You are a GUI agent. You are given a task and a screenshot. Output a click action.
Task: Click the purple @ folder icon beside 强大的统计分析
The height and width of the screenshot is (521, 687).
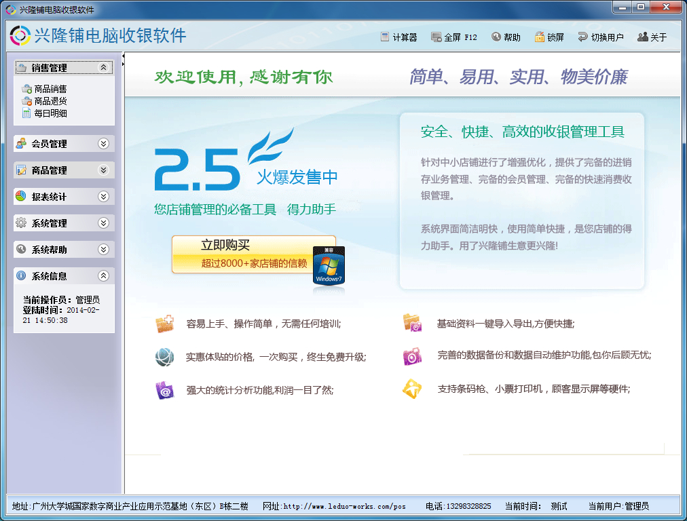coord(165,390)
